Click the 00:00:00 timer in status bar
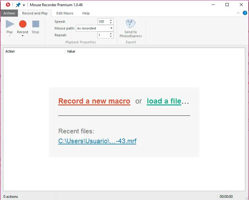The width and height of the screenshot is (249, 200). (x=226, y=197)
